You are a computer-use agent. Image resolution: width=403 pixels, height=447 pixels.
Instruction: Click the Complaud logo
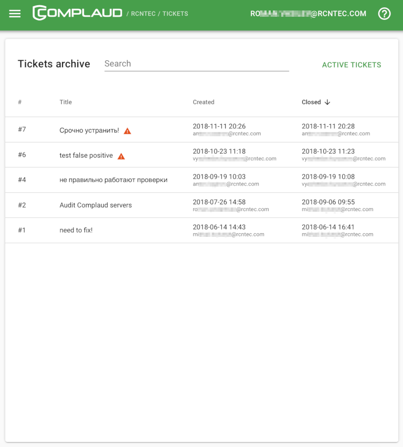tap(78, 13)
